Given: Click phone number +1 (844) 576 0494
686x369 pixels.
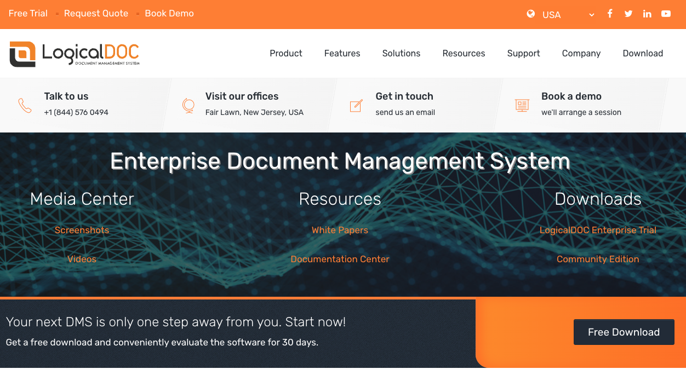Looking at the screenshot, I should (76, 112).
